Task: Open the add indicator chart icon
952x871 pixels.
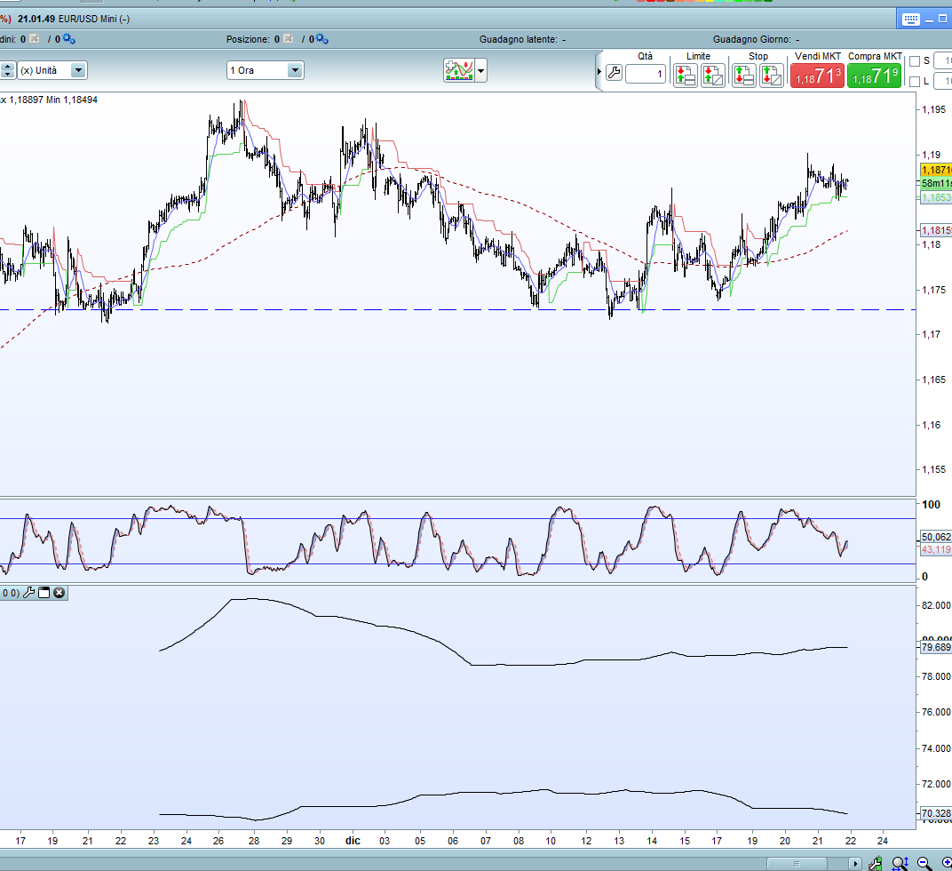Action: click(459, 70)
